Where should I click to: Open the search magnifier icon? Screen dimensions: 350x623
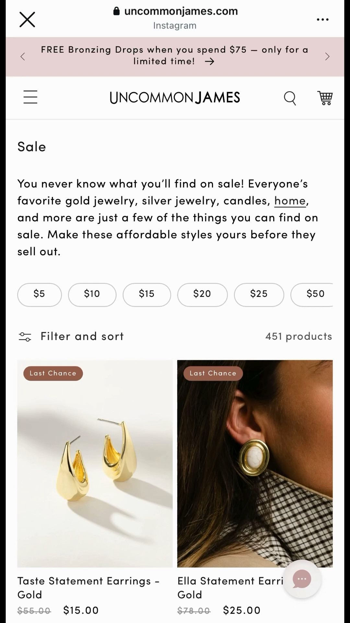coord(290,98)
